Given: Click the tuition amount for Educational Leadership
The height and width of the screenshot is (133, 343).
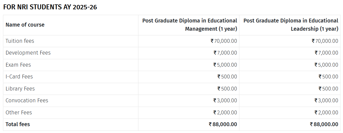Looking at the screenshot, I should click(x=325, y=41).
